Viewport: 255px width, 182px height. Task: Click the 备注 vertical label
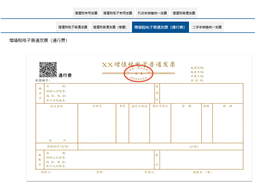coord(157,160)
